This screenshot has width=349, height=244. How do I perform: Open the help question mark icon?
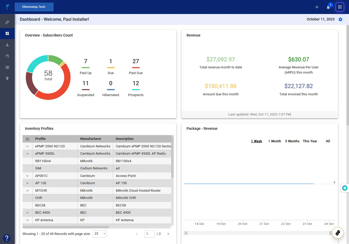[6, 238]
